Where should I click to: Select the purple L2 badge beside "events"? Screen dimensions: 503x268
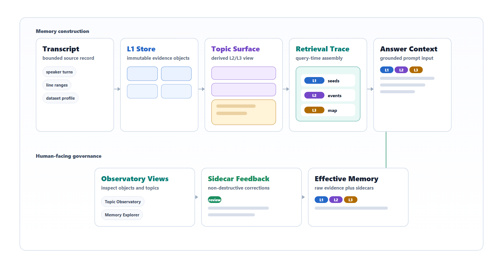(x=314, y=95)
